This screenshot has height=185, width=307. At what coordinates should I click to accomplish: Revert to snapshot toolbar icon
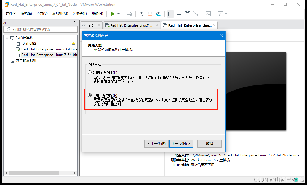tap(150, 14)
